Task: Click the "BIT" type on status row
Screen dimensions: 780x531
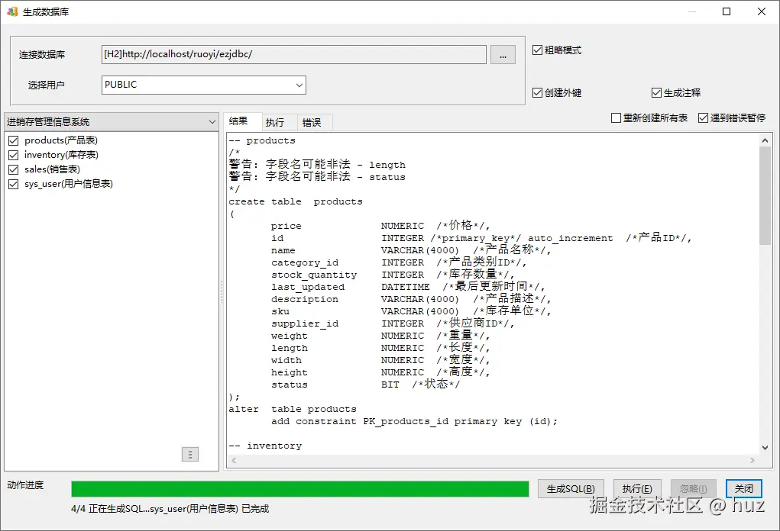Action: 390,385
